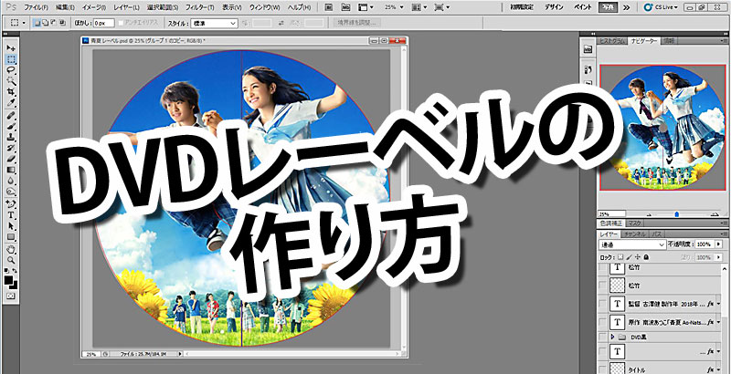Select the Rectangular Marquee tool
The width and height of the screenshot is (731, 374).
(10, 57)
